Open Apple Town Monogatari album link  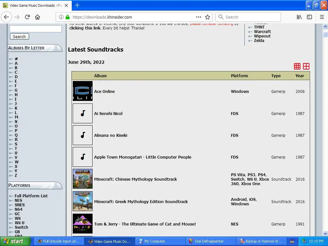point(143,157)
